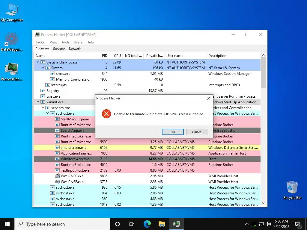Viewport: 307px width, 230px height.
Task: Select the Processes tab
Action: point(42,48)
